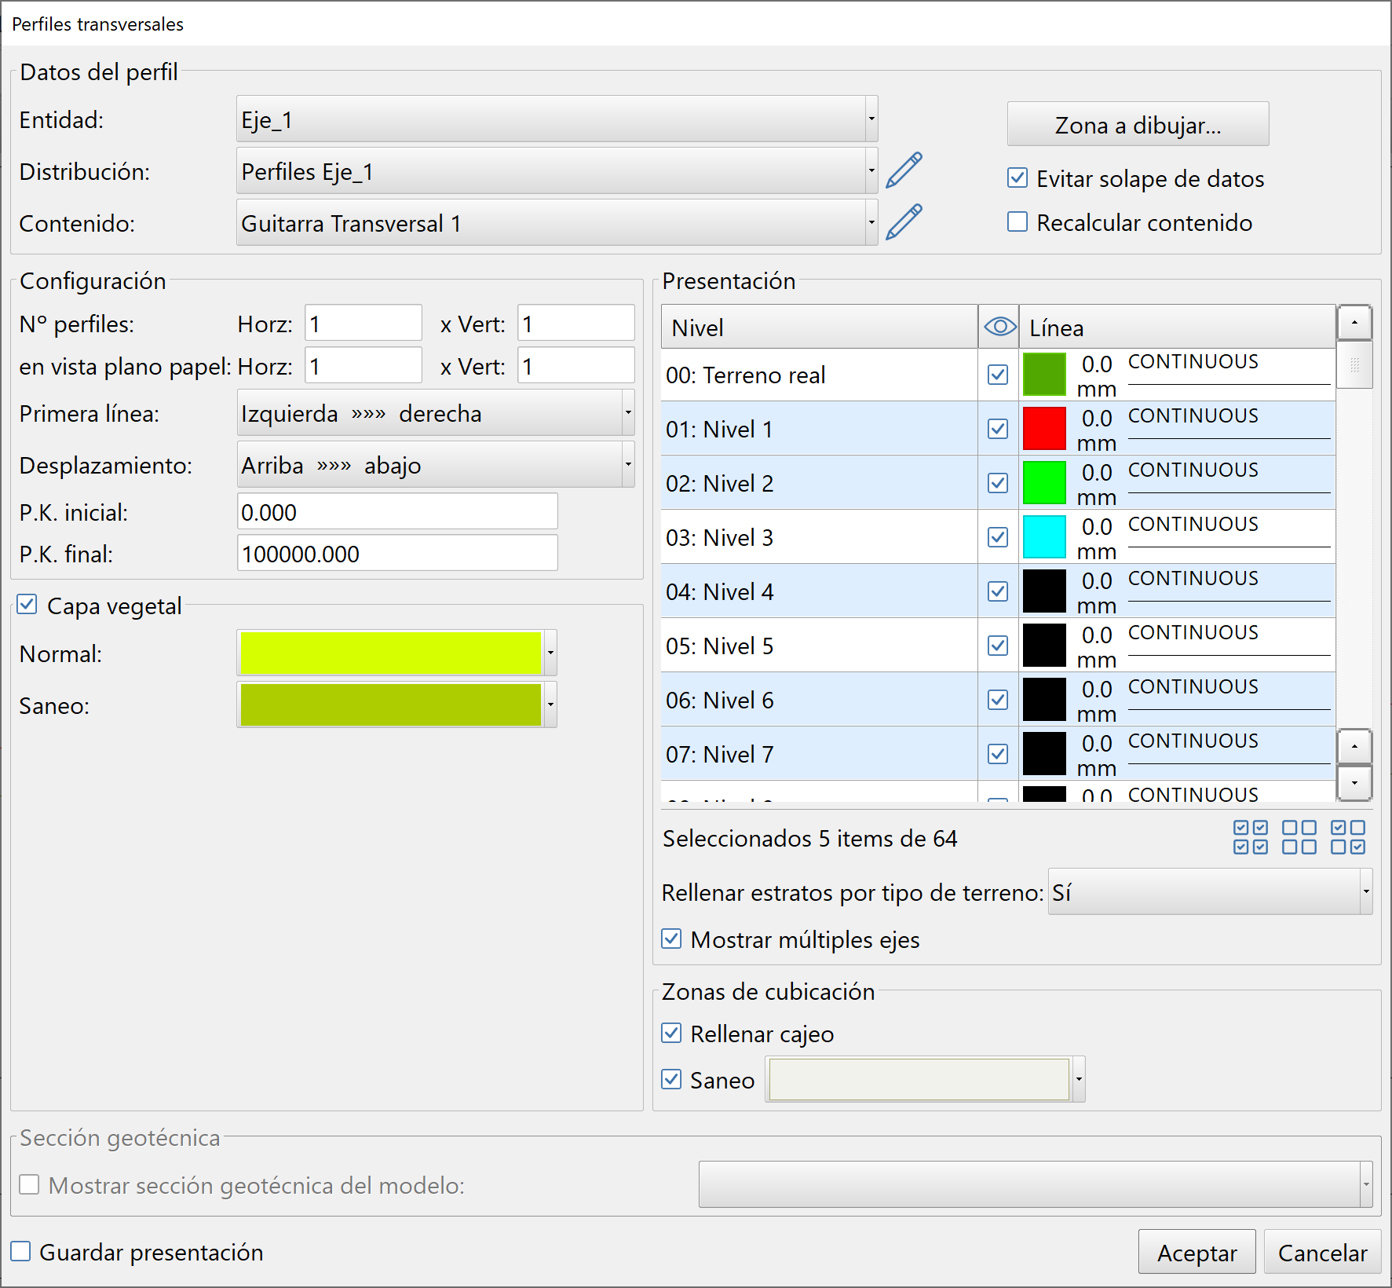Hide the 01: Nivel 1 level
1392x1288 pixels.
(x=998, y=429)
